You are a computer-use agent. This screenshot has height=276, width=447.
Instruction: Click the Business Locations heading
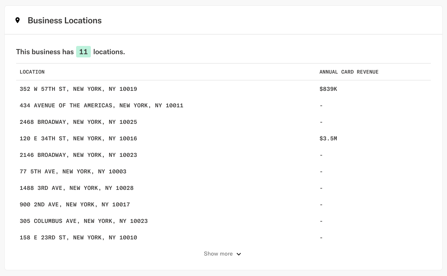pyautogui.click(x=65, y=20)
